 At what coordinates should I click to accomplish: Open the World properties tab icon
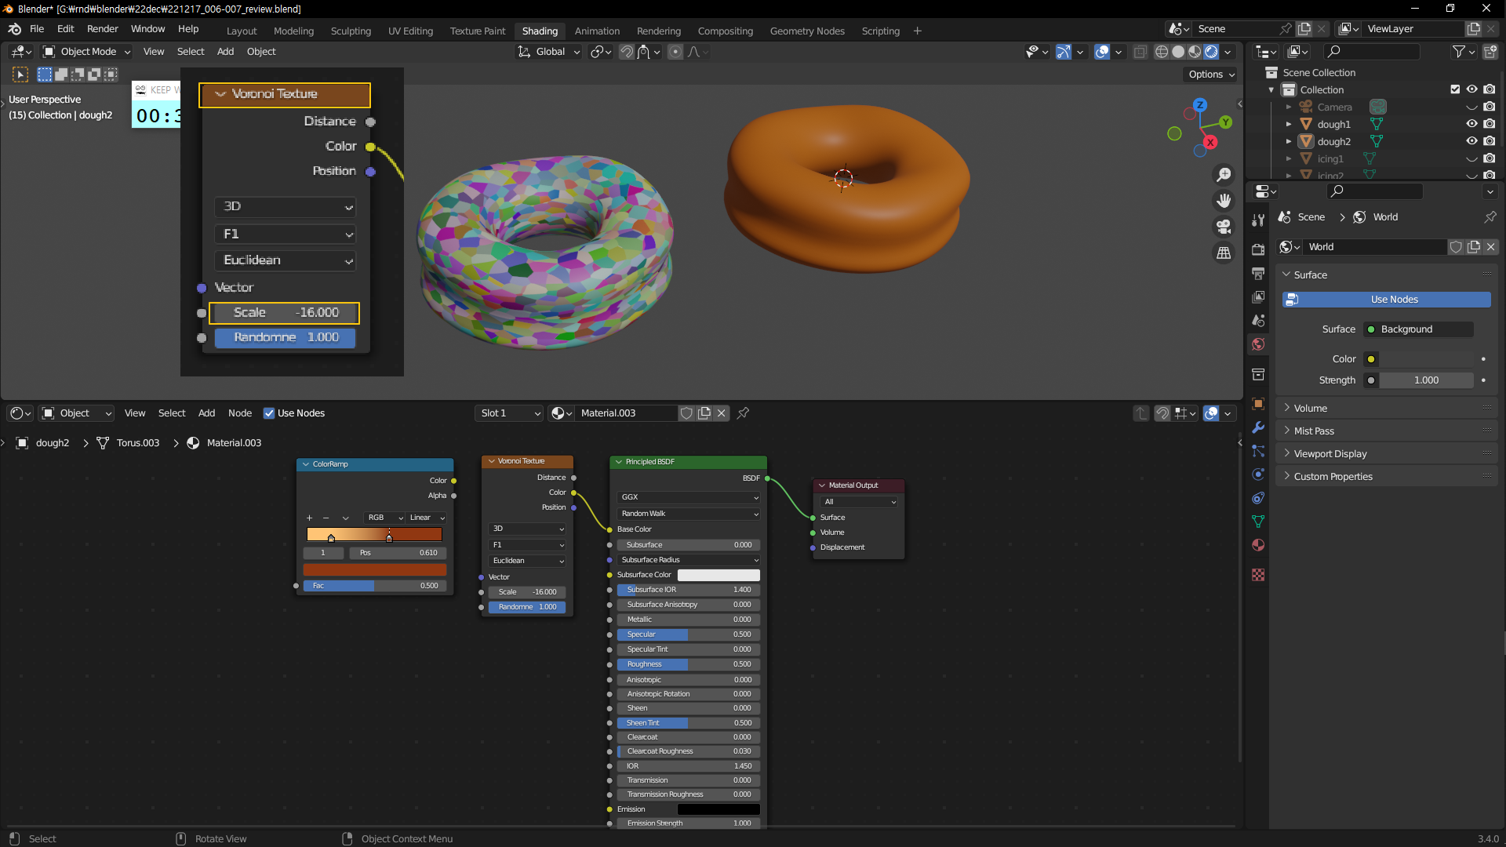click(x=1258, y=344)
